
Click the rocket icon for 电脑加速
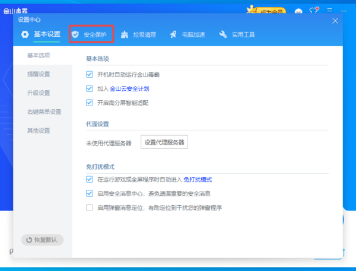[173, 34]
